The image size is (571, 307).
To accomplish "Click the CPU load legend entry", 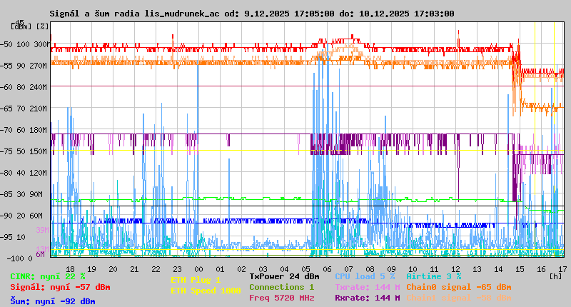I will [x=364, y=276].
